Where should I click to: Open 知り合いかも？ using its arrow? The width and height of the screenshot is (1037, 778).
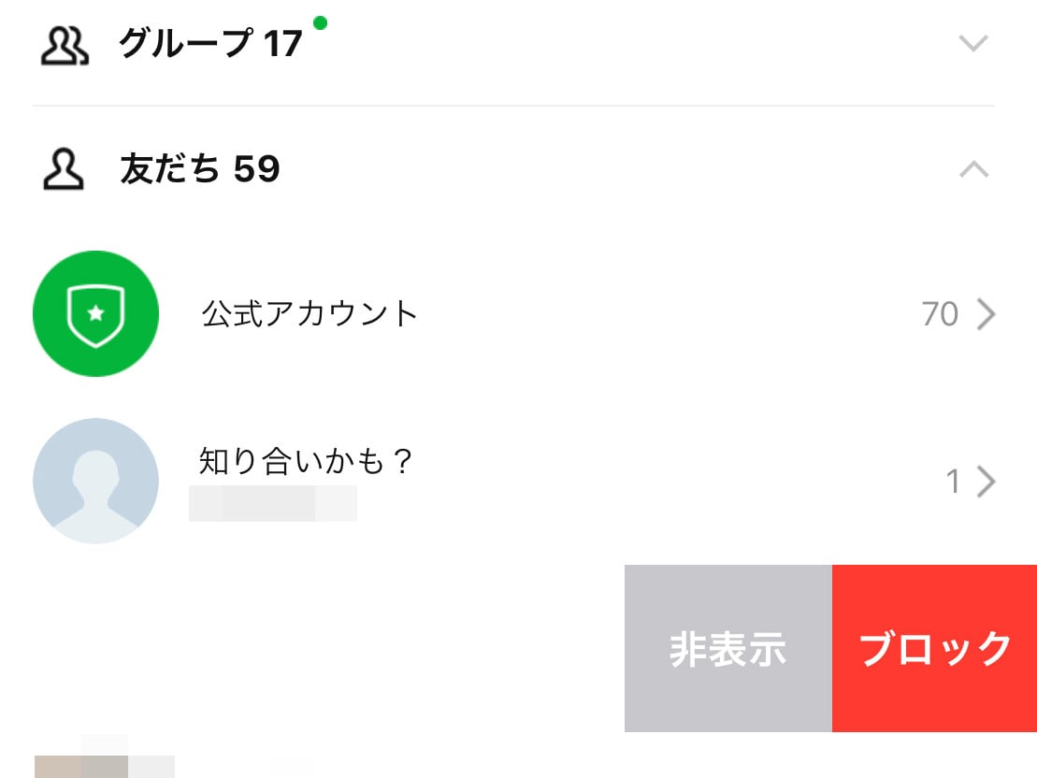[987, 481]
